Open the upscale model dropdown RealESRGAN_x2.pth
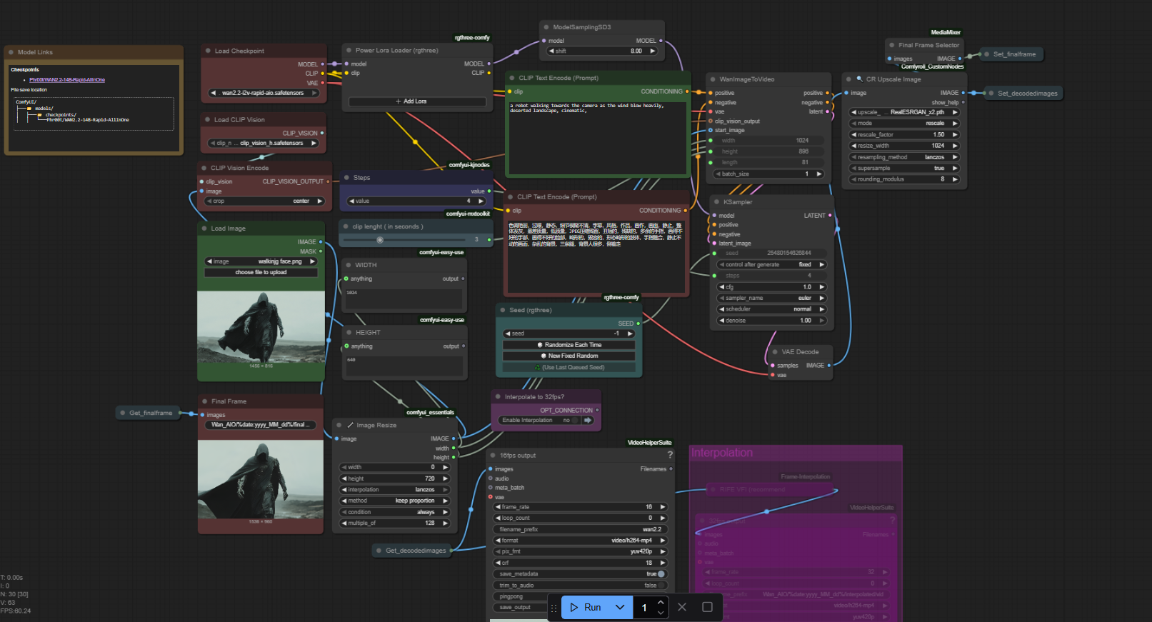 [x=904, y=112]
